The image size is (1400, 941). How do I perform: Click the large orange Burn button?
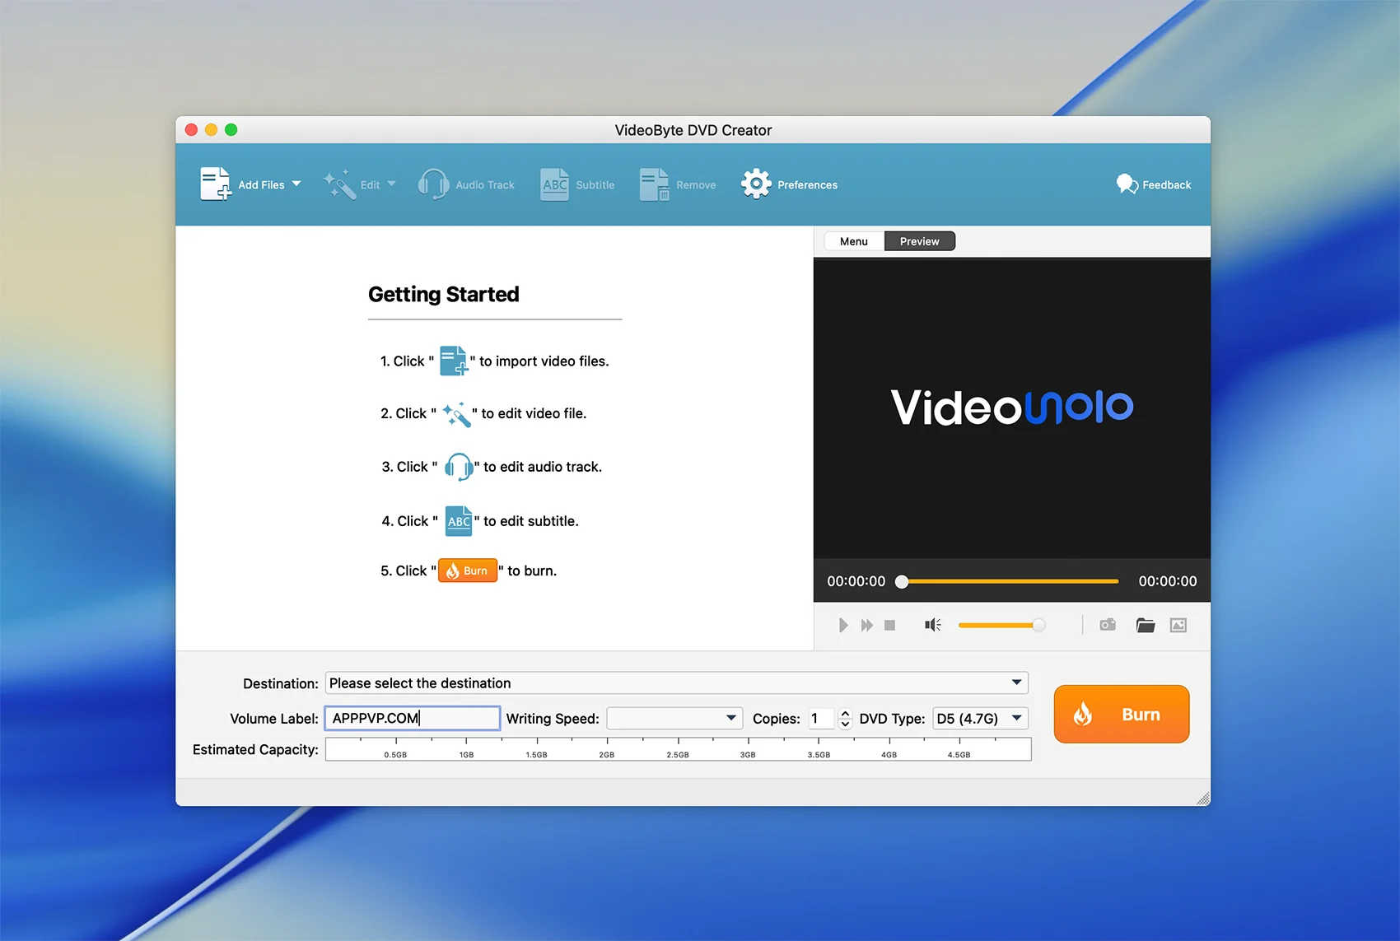click(1121, 714)
